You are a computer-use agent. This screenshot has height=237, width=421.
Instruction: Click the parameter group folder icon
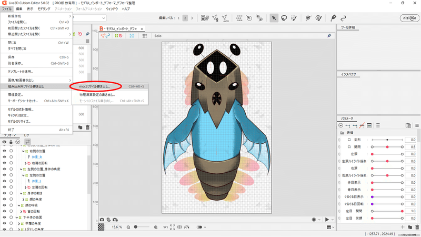410,227
